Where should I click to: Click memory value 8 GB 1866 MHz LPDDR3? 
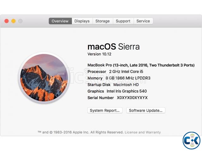pyautogui.click(x=128, y=78)
